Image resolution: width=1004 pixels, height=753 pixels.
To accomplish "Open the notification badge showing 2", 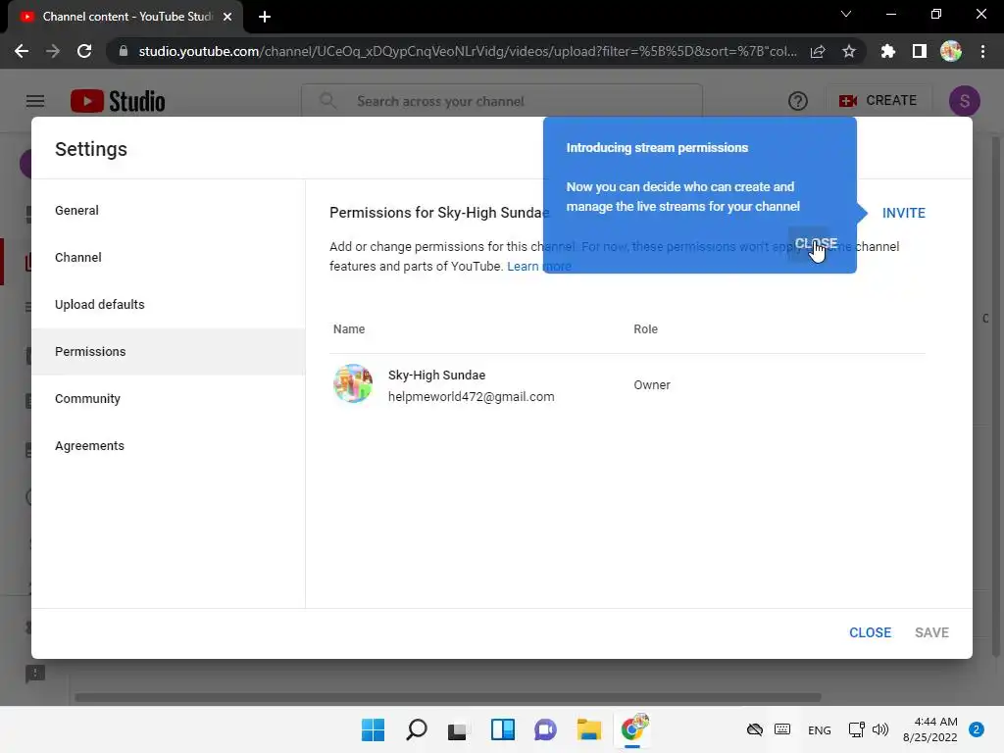I will pyautogui.click(x=977, y=729).
